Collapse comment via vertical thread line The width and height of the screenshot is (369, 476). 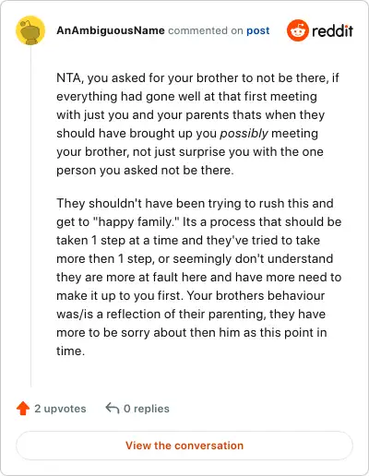[x=30, y=216]
